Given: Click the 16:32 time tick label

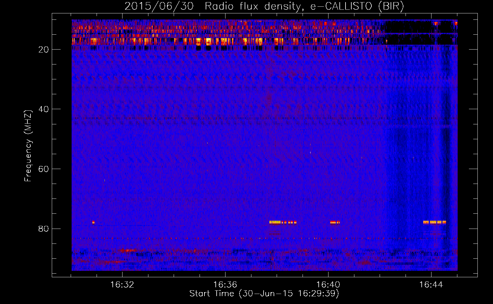Looking at the screenshot, I should click(x=122, y=285).
